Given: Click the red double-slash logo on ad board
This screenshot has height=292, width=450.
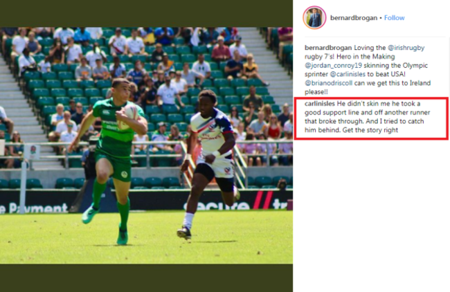Looking at the screenshot, I should coord(263,200).
